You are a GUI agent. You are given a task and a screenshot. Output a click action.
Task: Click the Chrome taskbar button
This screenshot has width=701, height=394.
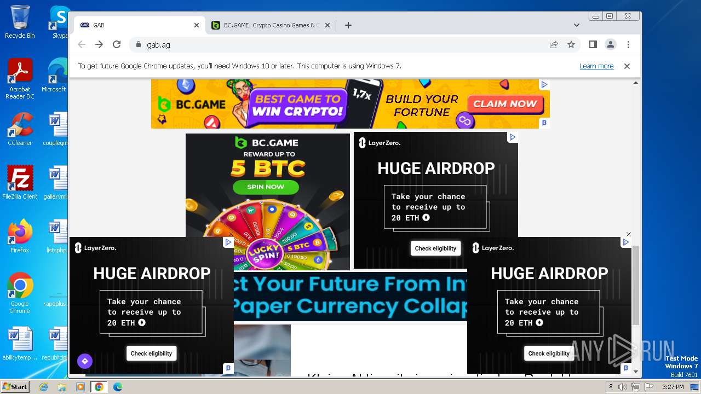click(x=99, y=387)
